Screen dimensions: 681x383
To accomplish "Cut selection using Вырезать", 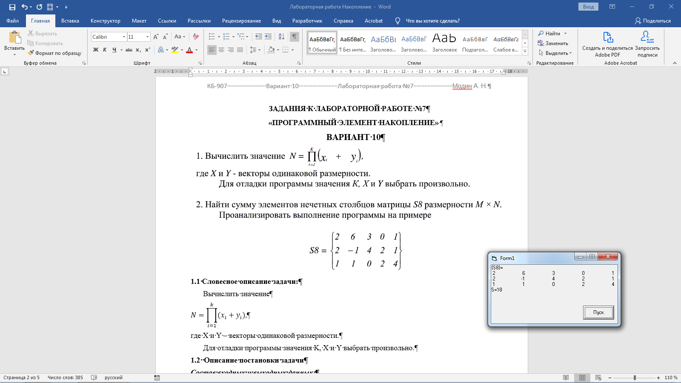I will 42,33.
